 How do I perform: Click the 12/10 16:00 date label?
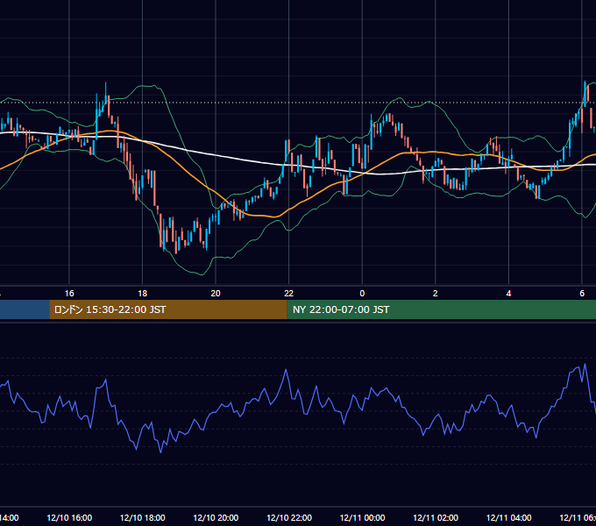69,517
